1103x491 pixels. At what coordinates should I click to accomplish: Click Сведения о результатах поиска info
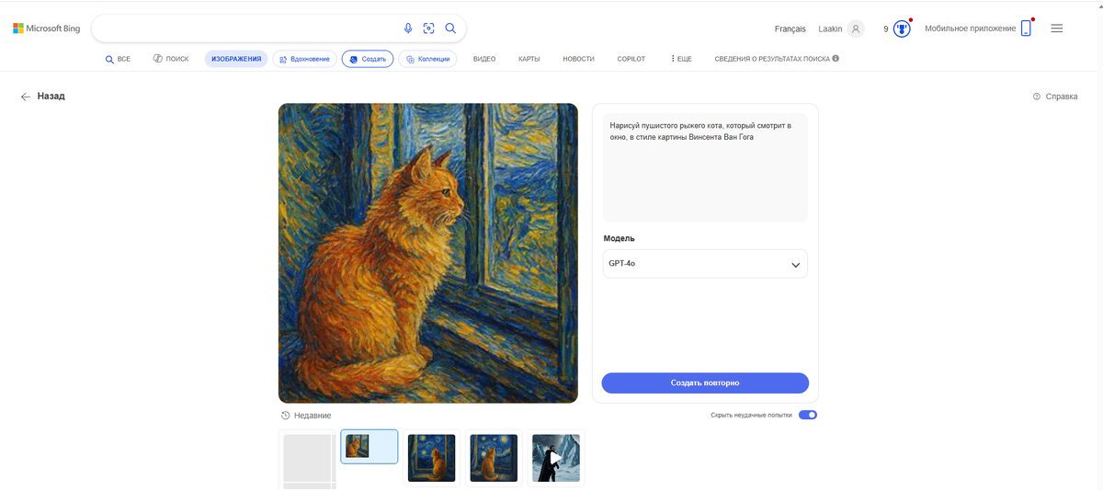777,59
